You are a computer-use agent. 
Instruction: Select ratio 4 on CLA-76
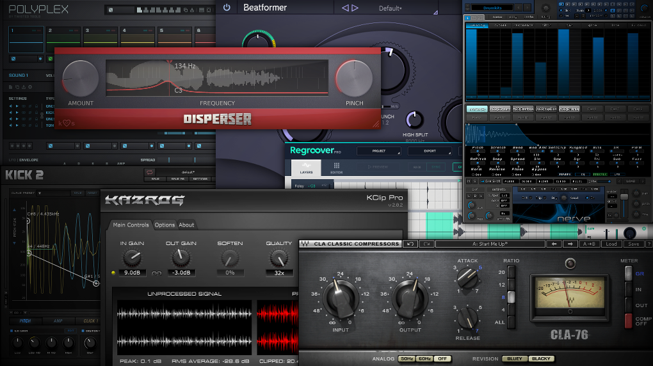click(511, 310)
